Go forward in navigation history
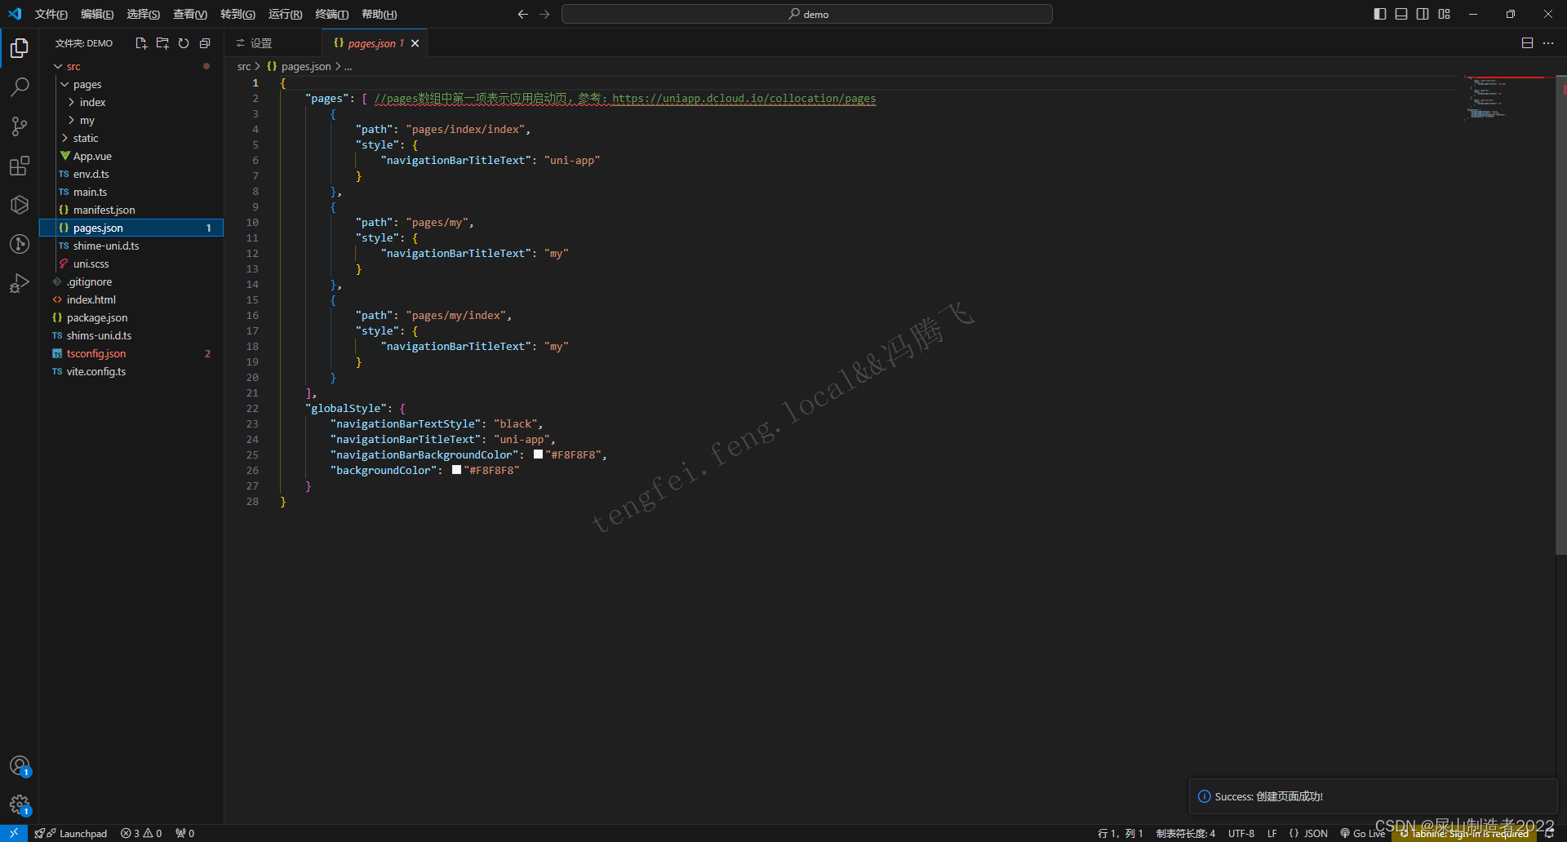This screenshot has width=1567, height=842. click(544, 14)
